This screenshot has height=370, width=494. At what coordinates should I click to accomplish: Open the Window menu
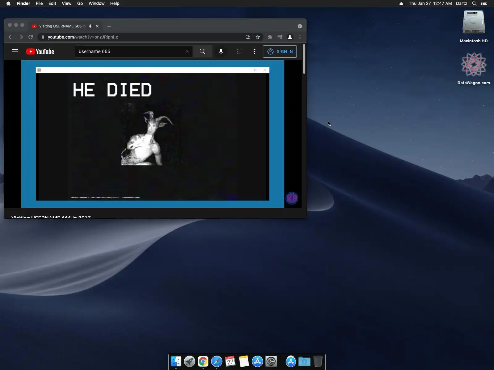point(97,3)
